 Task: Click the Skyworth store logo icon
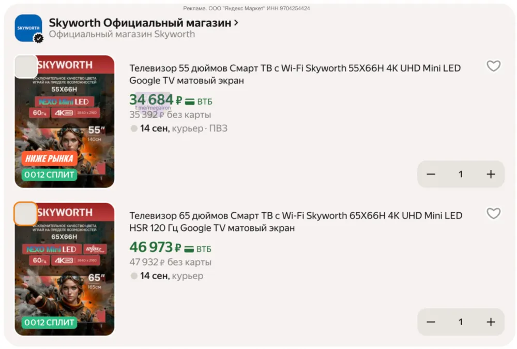click(28, 28)
